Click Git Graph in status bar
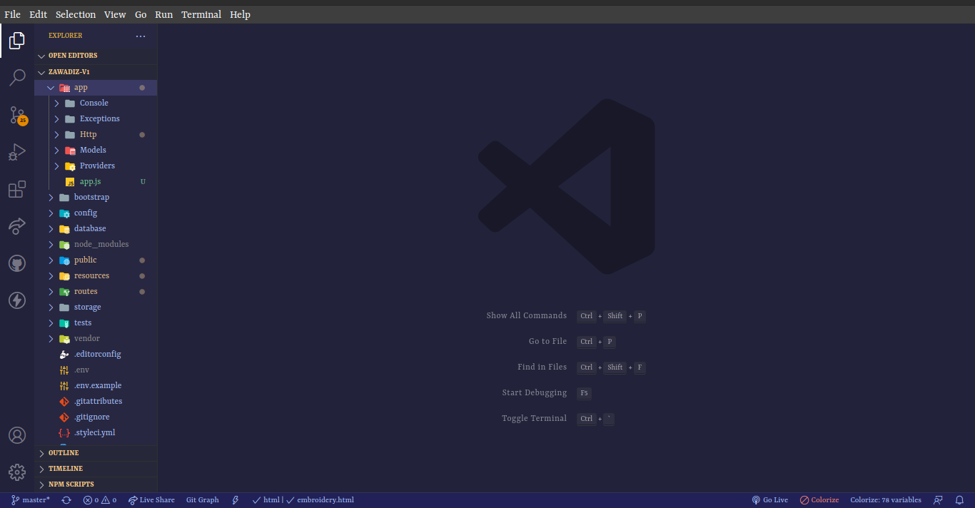This screenshot has height=508, width=975. pyautogui.click(x=203, y=500)
